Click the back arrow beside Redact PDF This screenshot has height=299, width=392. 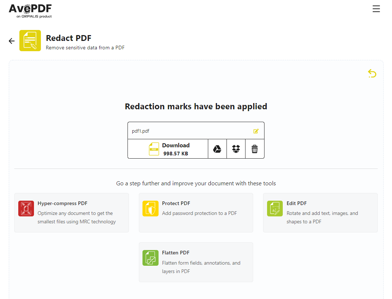coord(12,41)
